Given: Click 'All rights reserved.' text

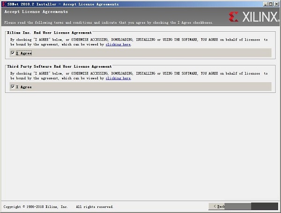Looking at the screenshot, I should pos(95,207).
